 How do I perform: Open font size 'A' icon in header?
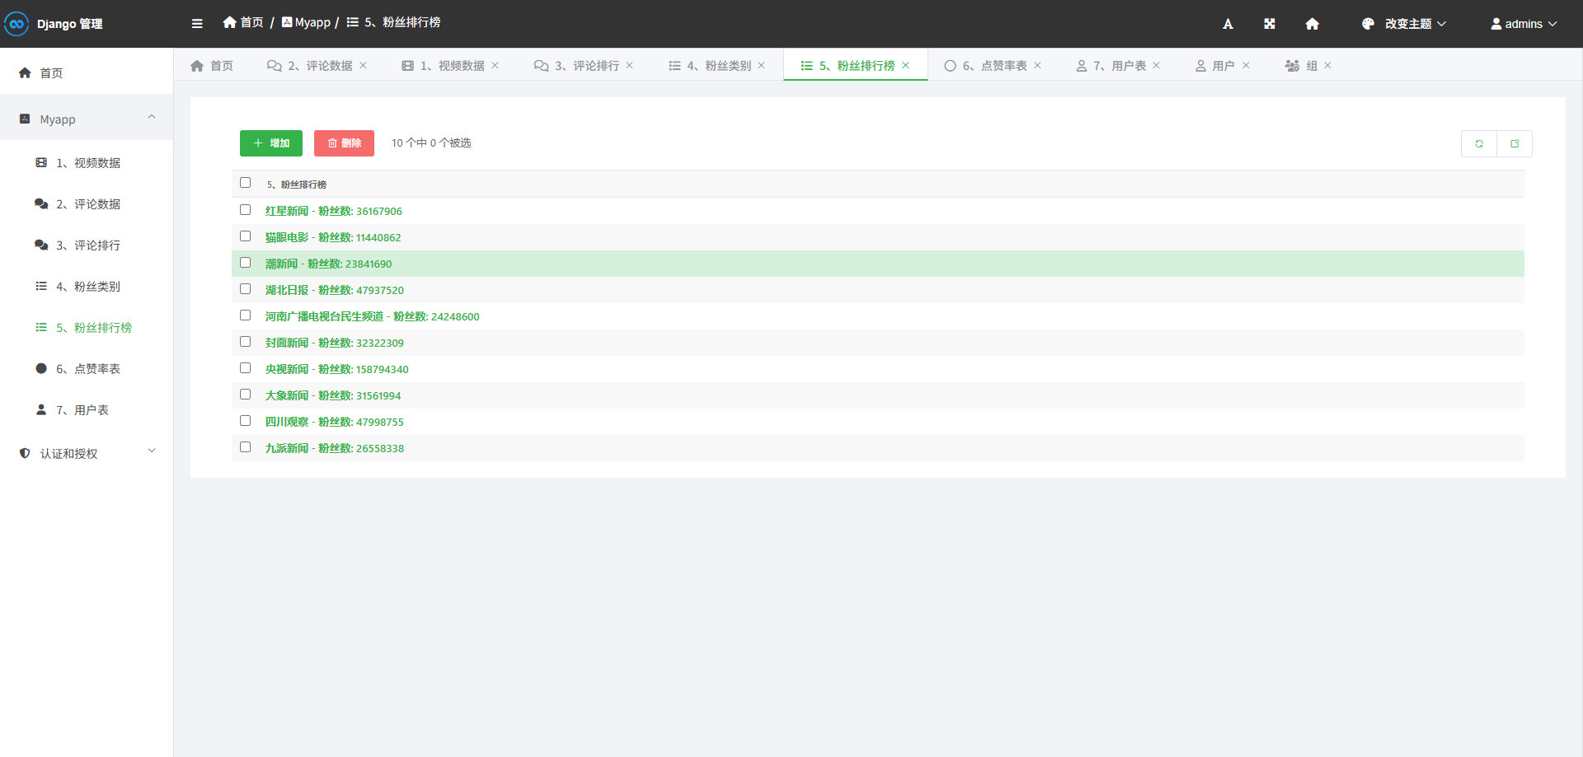pyautogui.click(x=1228, y=24)
